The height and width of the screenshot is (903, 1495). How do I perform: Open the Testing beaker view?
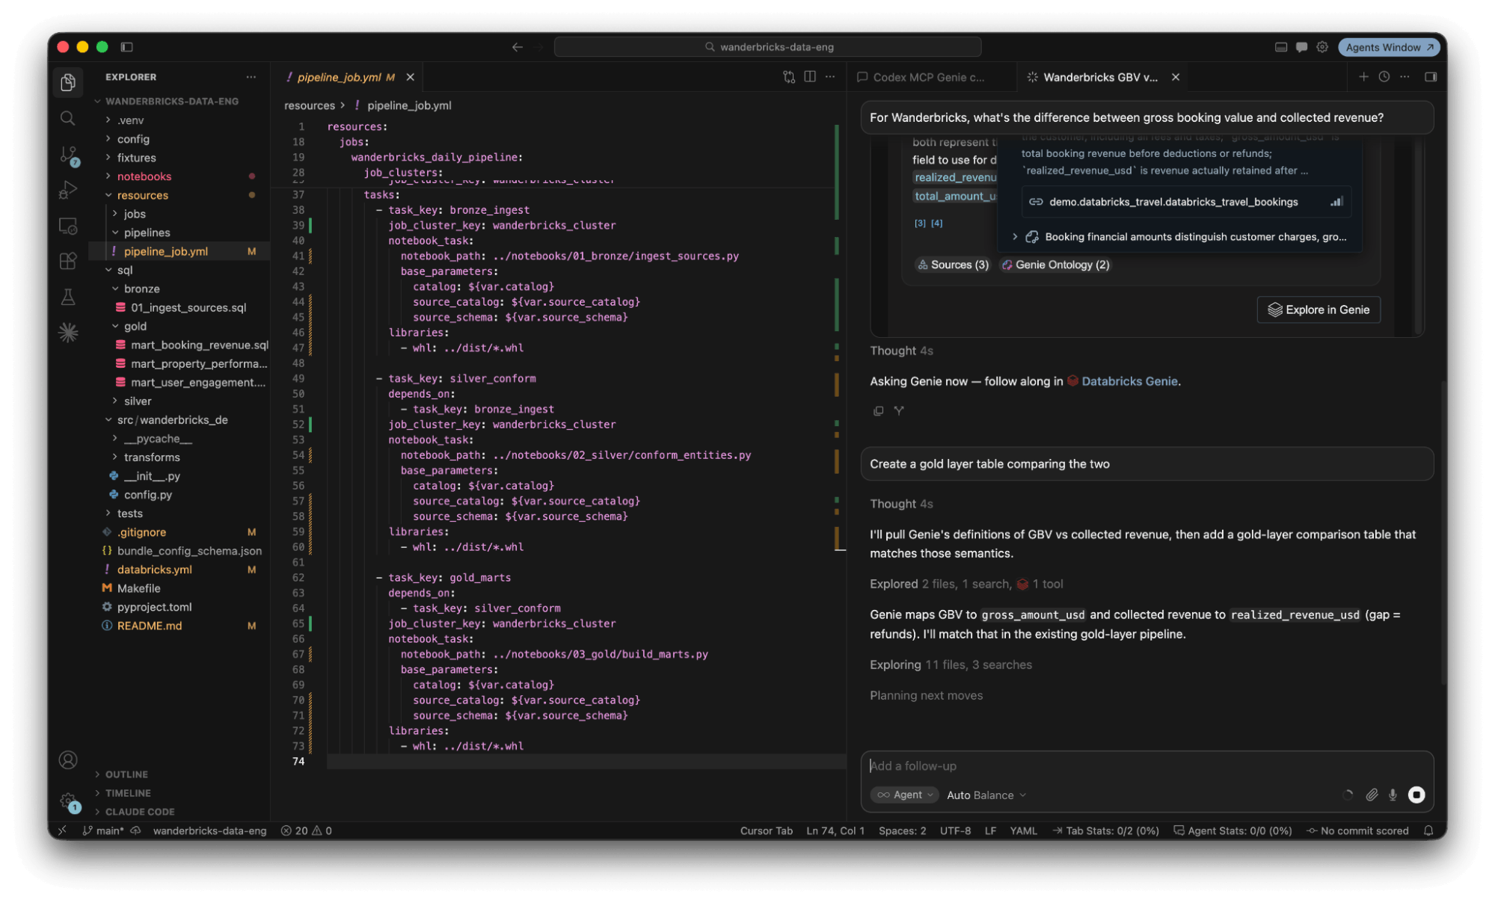pos(68,297)
